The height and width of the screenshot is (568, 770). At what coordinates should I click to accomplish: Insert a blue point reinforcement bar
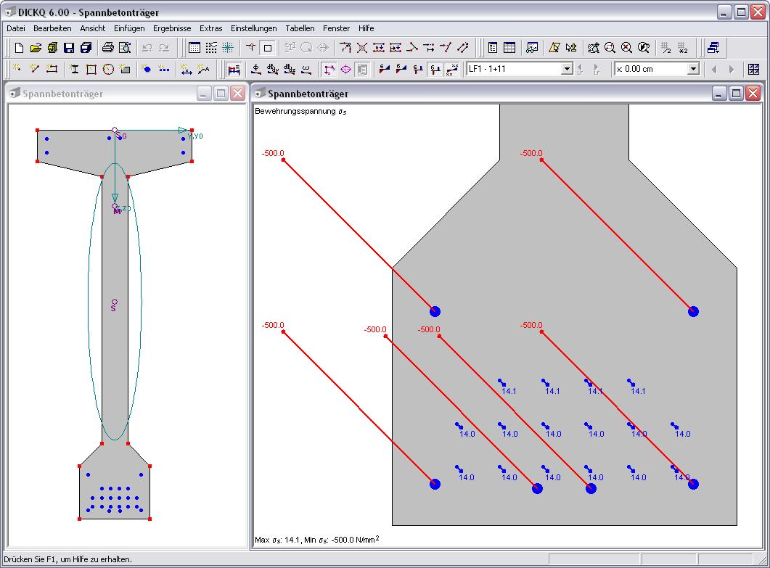146,69
